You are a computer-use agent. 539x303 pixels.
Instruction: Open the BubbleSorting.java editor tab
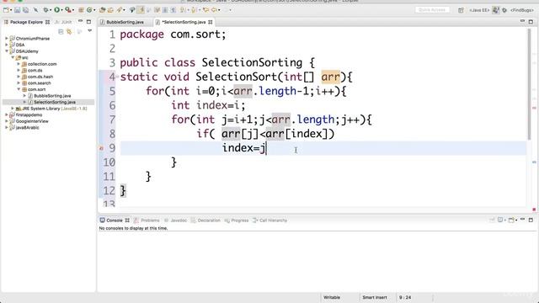(125, 22)
